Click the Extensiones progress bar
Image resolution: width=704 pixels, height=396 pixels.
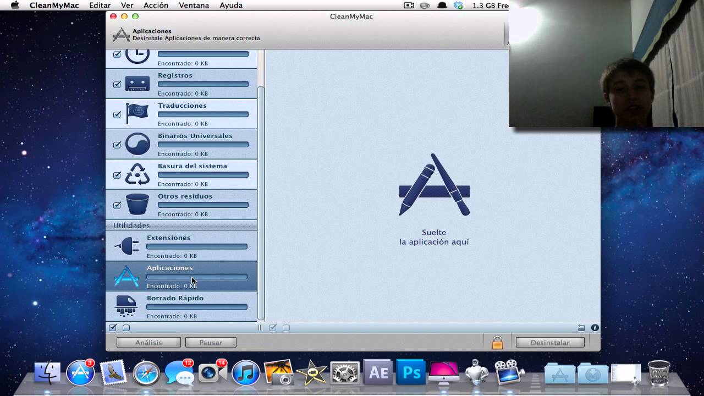click(197, 246)
